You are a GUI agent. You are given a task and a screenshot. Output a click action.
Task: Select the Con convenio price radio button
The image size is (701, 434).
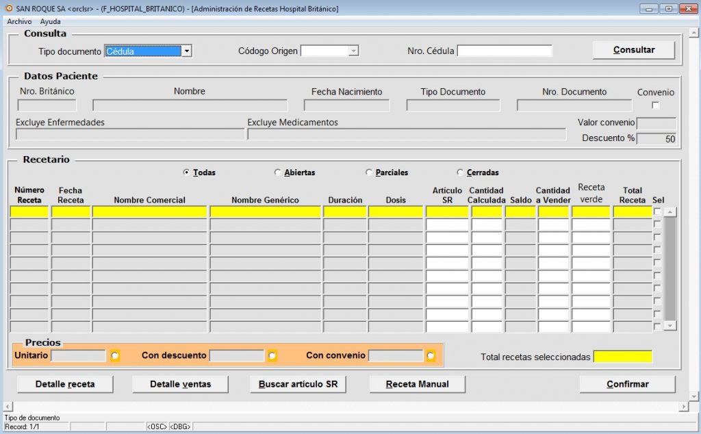click(x=431, y=356)
